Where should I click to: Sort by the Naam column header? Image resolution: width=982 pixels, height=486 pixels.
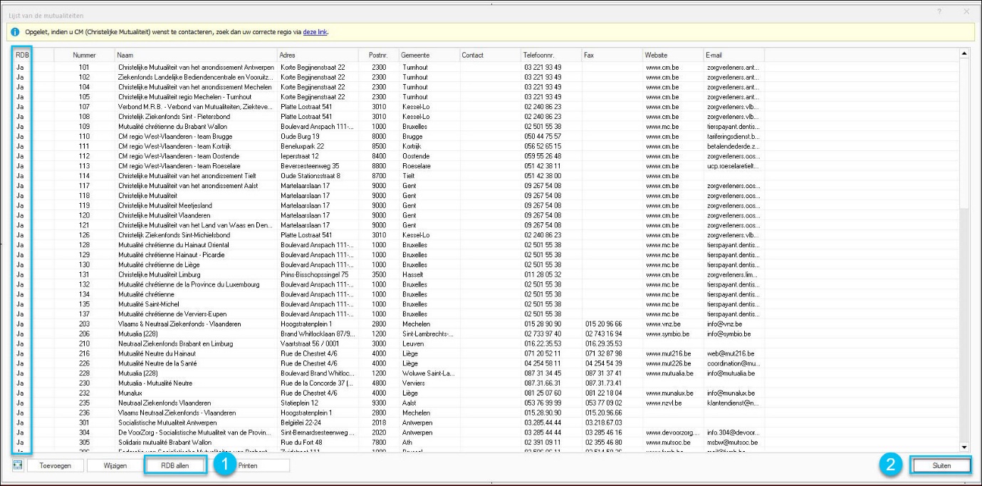pyautogui.click(x=197, y=55)
